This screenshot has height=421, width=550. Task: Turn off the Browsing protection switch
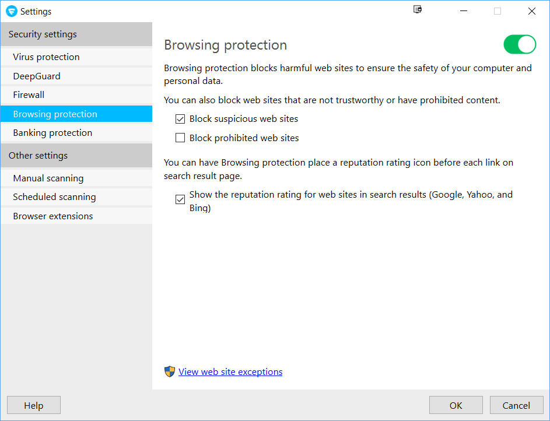click(519, 45)
